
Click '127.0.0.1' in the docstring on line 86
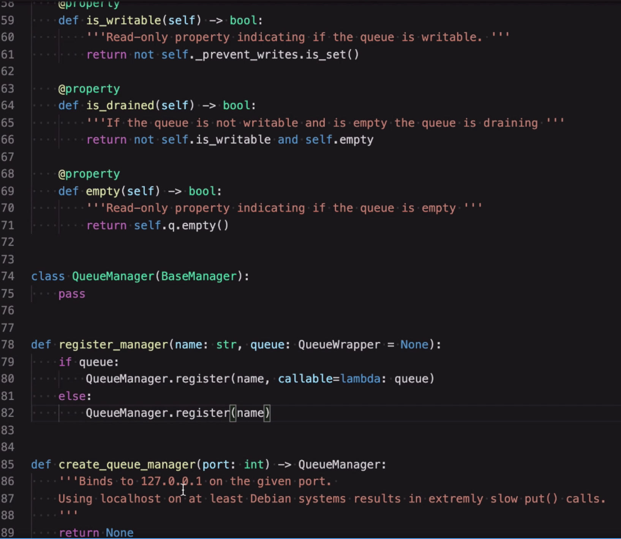coord(171,481)
